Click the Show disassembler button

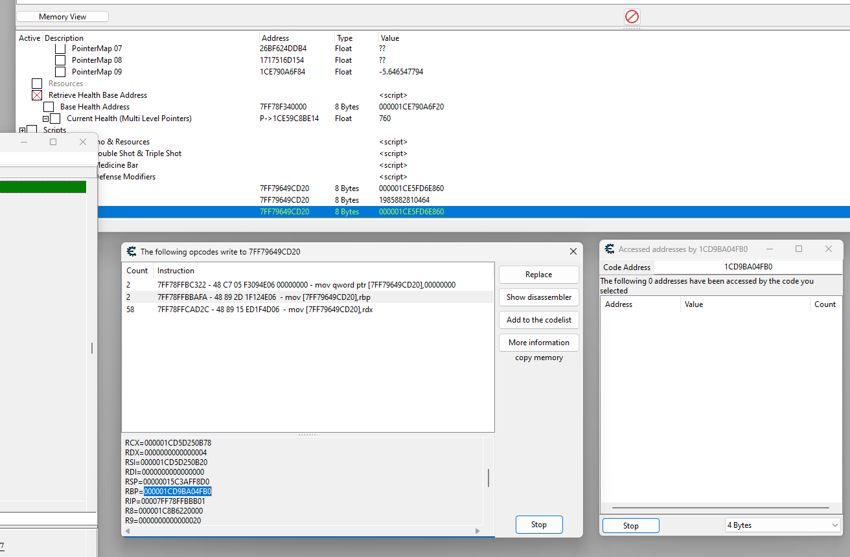point(539,297)
